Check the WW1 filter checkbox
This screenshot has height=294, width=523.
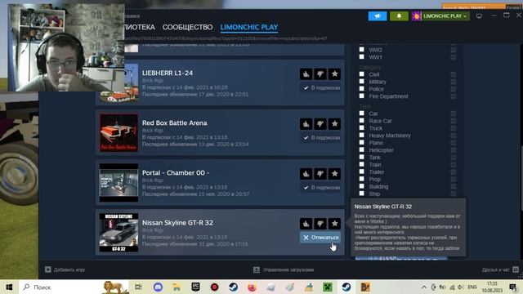click(361, 56)
